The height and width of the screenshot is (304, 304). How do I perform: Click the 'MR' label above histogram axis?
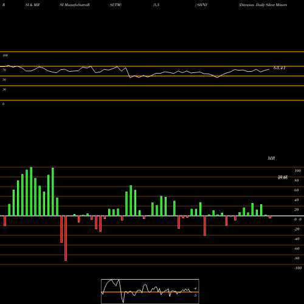click(271, 158)
